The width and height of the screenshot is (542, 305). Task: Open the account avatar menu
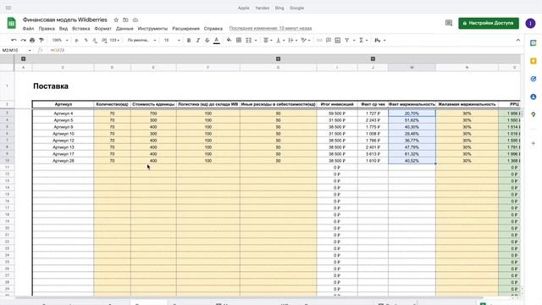[x=530, y=23]
